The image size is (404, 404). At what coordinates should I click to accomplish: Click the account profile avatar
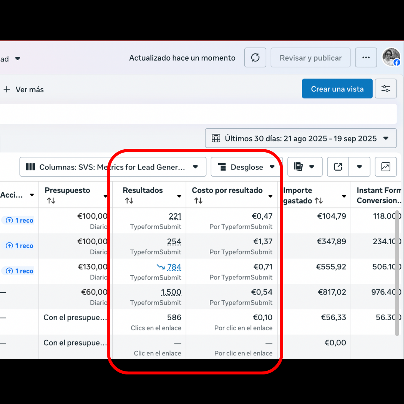coord(391,58)
